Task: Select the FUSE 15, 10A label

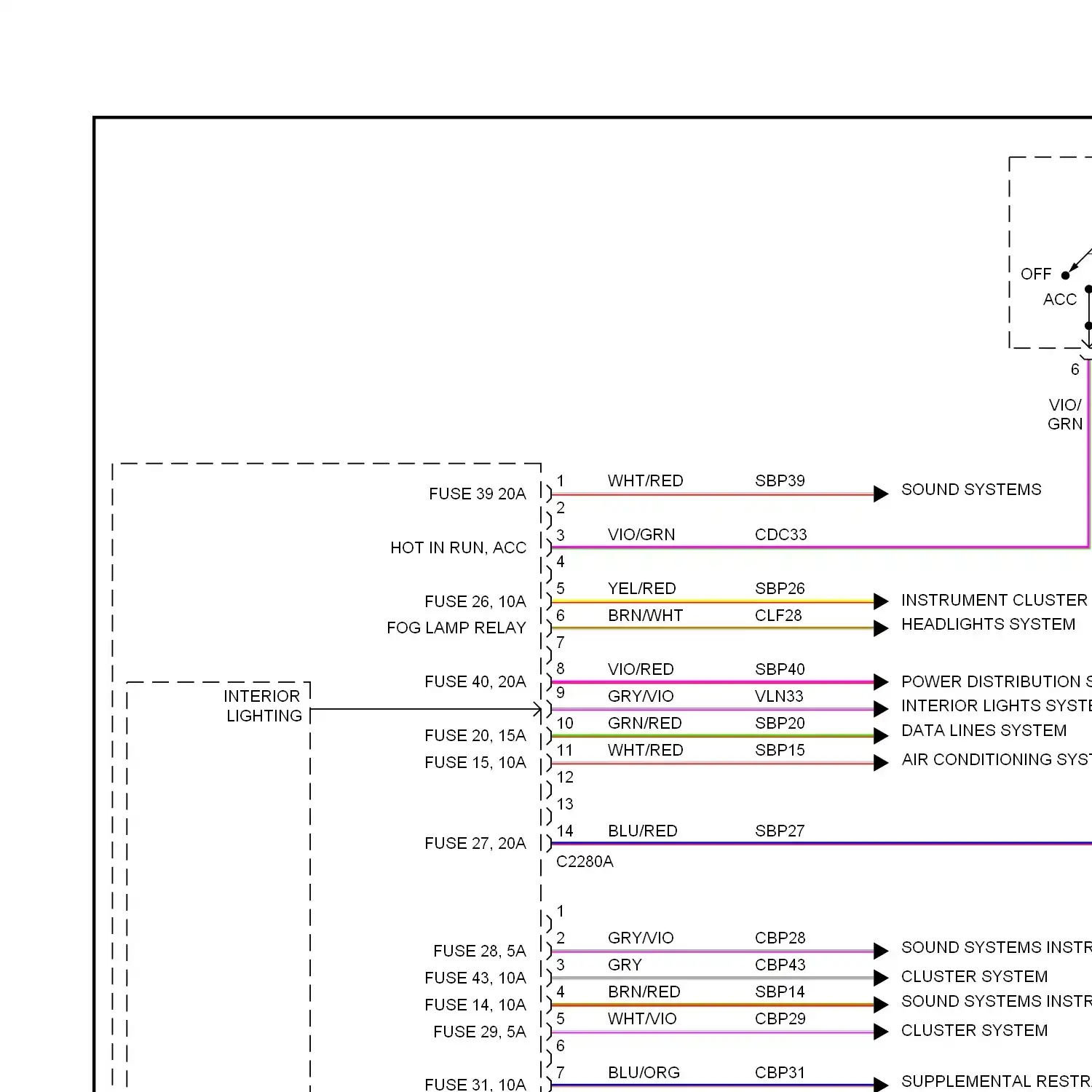Action: [x=475, y=762]
